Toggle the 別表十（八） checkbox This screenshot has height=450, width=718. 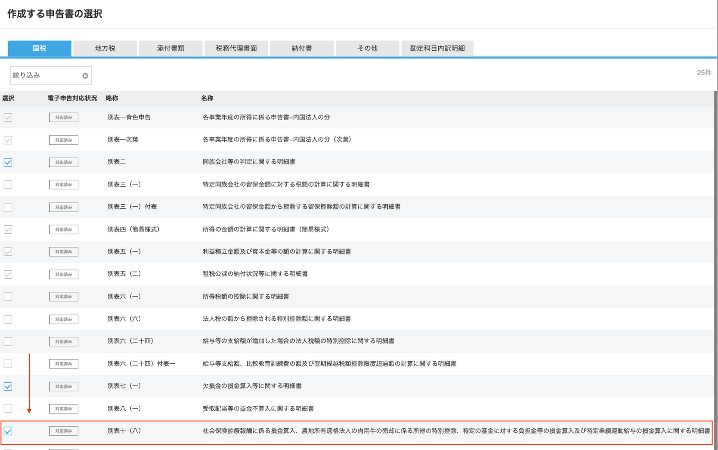8,431
